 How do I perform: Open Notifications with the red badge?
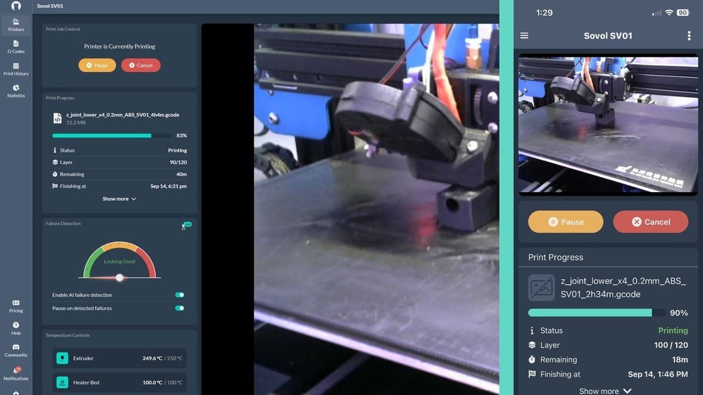16,373
